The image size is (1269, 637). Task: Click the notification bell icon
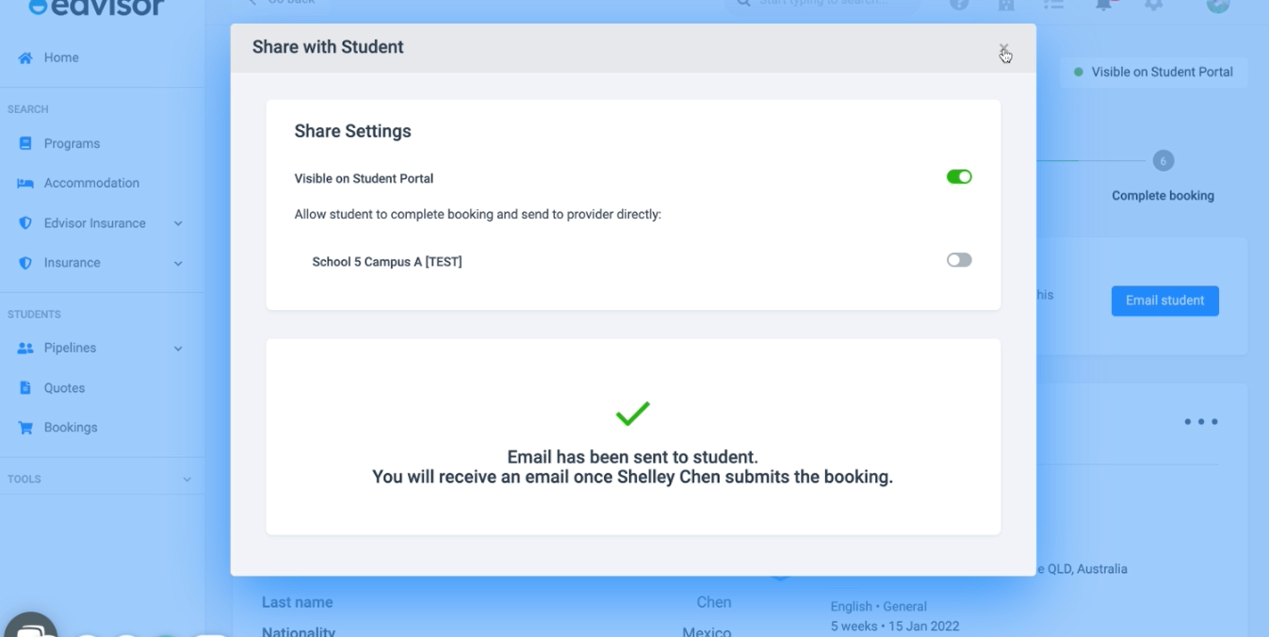1103,5
